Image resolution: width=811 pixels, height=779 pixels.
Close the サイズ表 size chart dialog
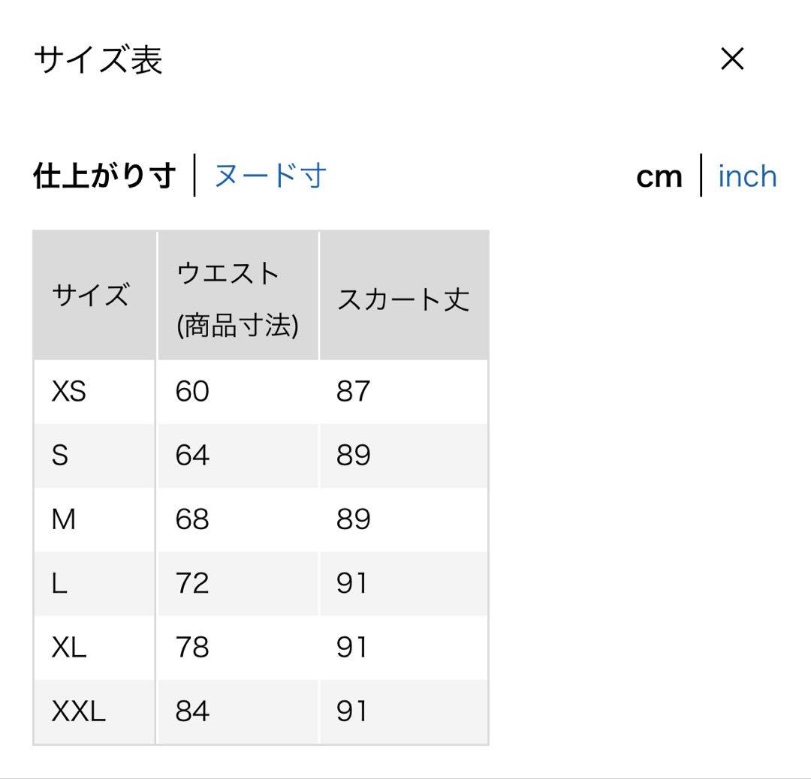pos(732,59)
